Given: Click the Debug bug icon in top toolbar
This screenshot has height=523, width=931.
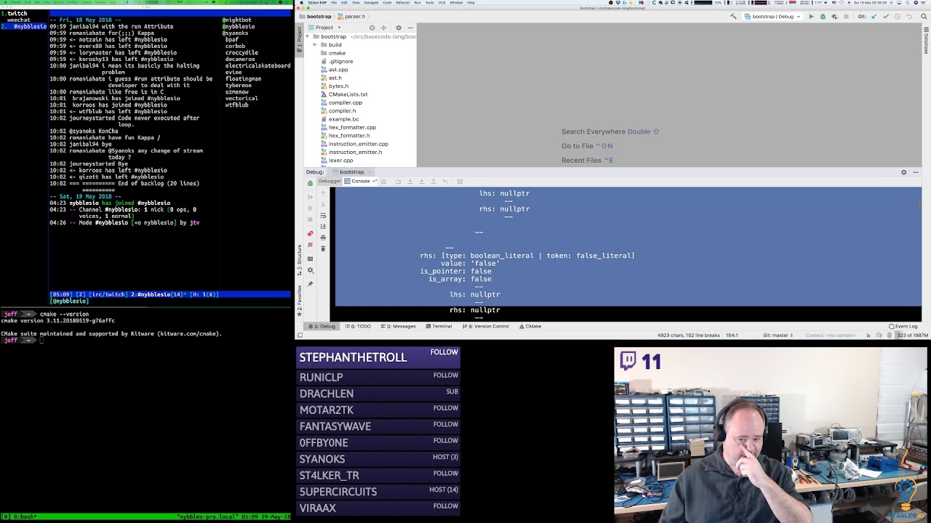Looking at the screenshot, I should click(823, 17).
